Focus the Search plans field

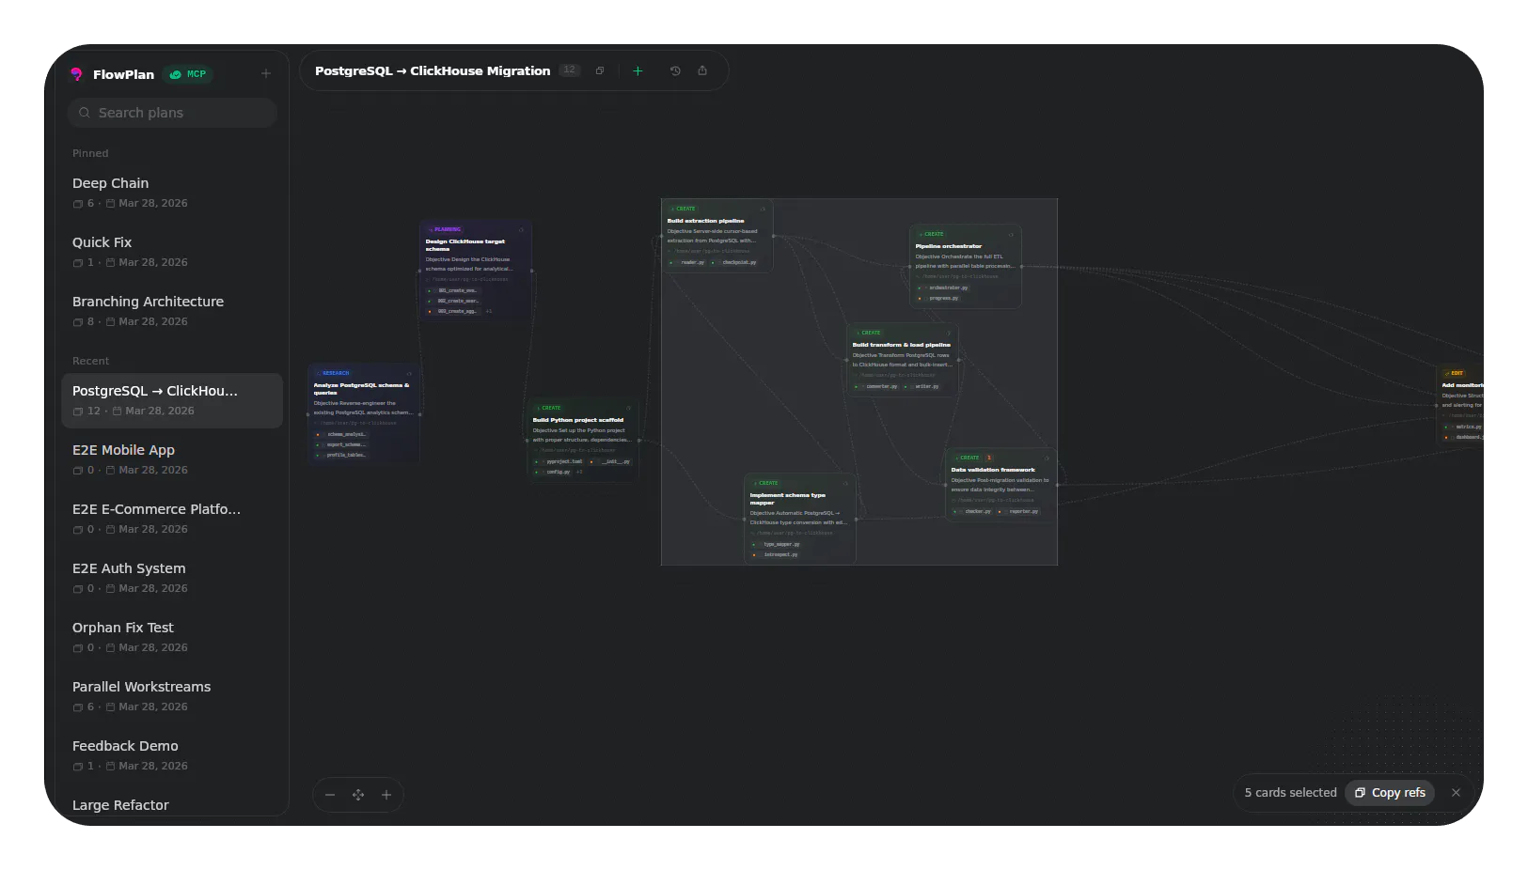click(x=172, y=113)
